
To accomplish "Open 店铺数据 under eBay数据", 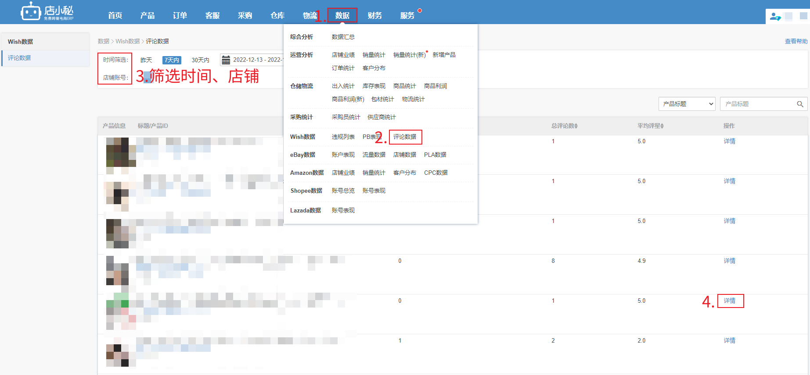I will tap(405, 155).
